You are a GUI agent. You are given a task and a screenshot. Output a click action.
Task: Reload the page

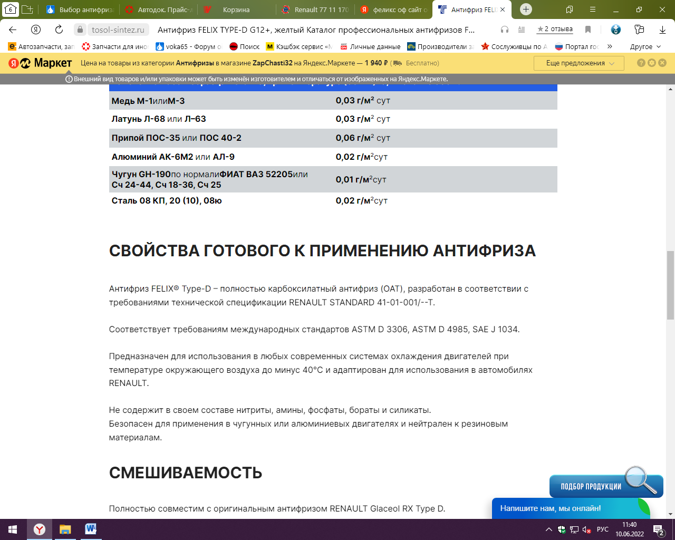click(x=59, y=30)
